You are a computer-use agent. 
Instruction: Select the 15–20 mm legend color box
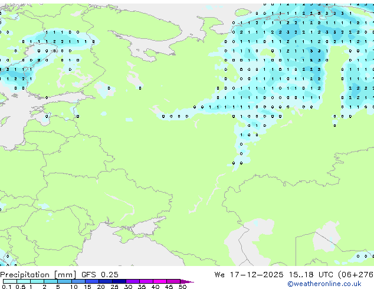pos(91,281)
